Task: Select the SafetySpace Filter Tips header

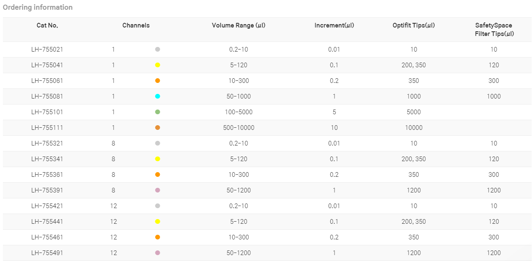Action: 494,30
